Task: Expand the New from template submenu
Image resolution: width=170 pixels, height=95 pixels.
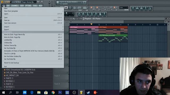Action: tap(33, 11)
